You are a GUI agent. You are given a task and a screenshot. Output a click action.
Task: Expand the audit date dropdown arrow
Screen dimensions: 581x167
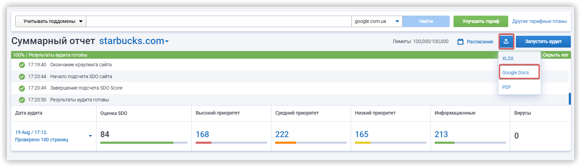(90, 136)
